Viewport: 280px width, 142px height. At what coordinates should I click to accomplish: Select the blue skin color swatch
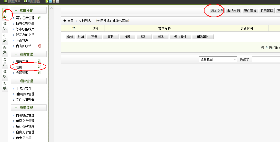pos(50,2)
